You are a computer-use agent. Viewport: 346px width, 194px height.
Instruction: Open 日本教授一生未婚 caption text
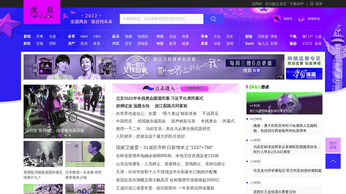[x=84, y=175]
